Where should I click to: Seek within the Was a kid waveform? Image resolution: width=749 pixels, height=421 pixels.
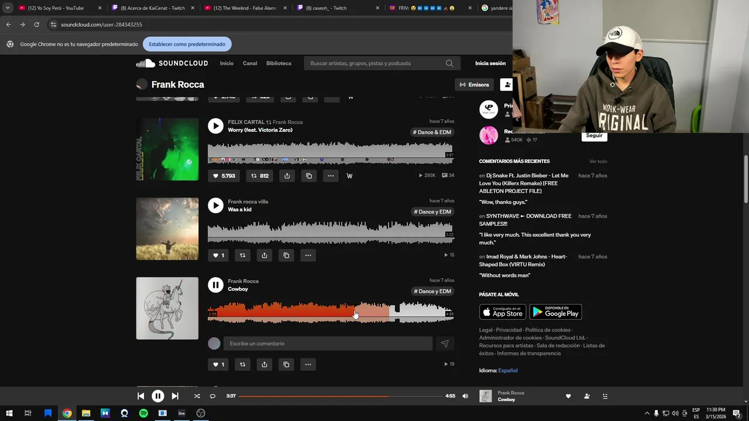coord(331,233)
